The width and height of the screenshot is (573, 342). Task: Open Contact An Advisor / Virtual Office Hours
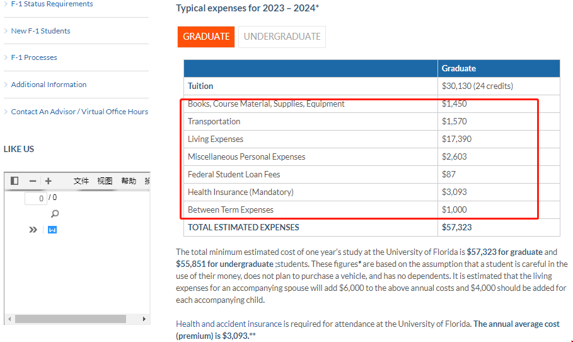[x=79, y=112]
